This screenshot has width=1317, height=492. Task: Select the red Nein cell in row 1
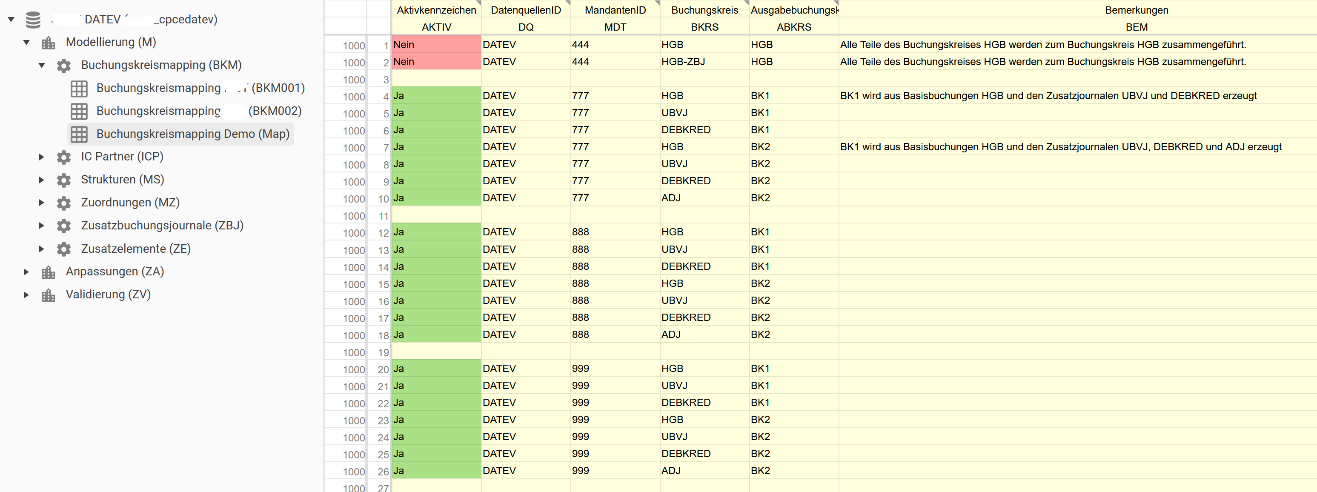point(436,45)
